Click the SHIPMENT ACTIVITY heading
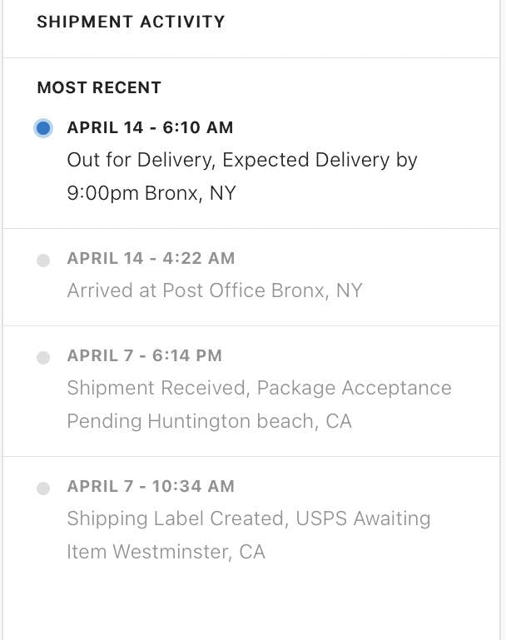This screenshot has height=640, width=506. pos(131,22)
